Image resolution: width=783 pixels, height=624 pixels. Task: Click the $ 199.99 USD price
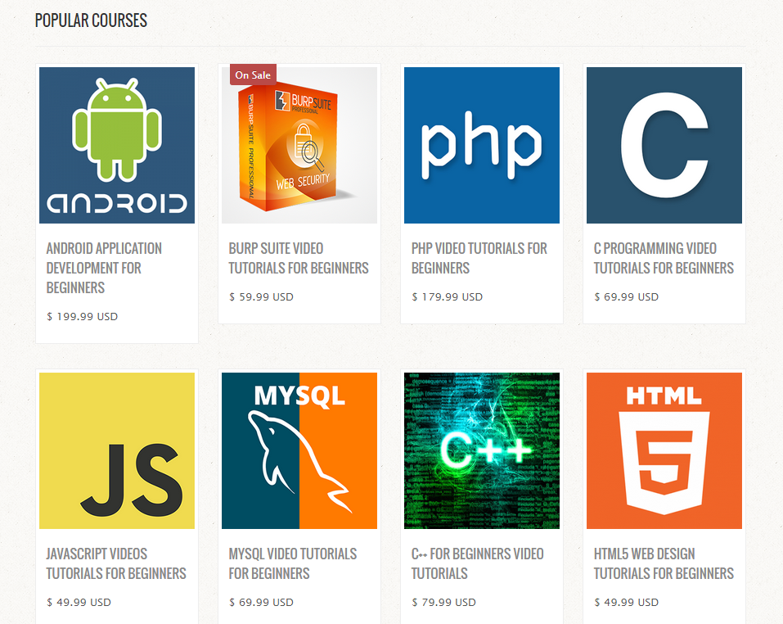83,316
